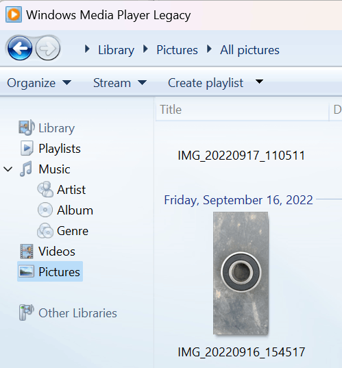
Task: Click the file name IMG_20220916_154517
Action: 241,352
